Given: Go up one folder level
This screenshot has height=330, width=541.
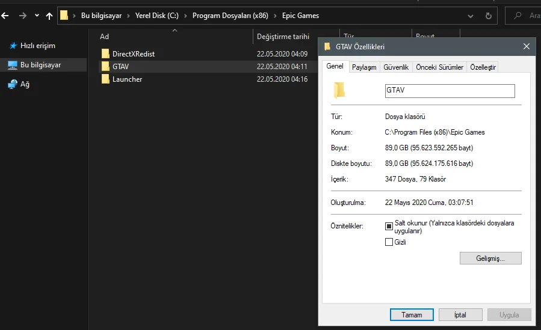Looking at the screenshot, I should click(x=49, y=16).
